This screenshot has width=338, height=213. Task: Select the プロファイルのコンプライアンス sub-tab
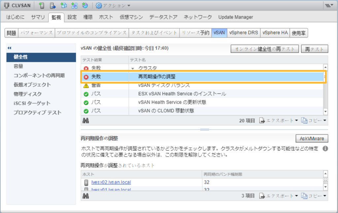click(92, 33)
